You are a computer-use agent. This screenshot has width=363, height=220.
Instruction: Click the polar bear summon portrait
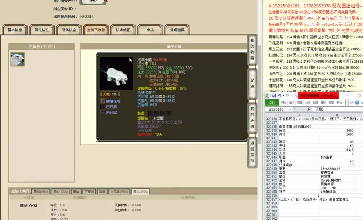point(17,59)
